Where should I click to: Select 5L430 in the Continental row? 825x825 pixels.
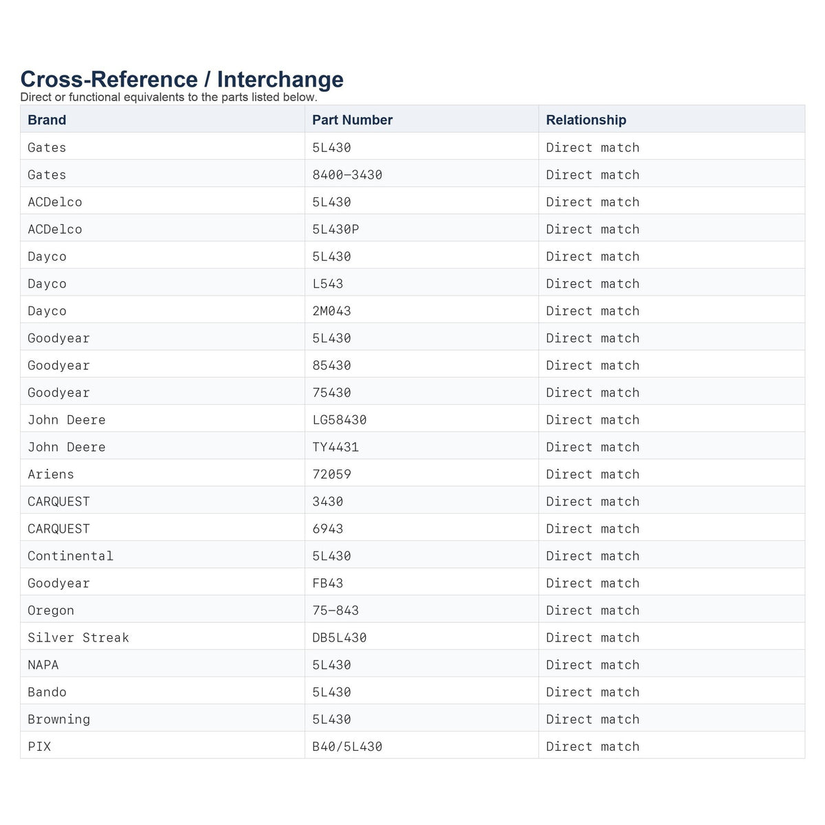(331, 555)
